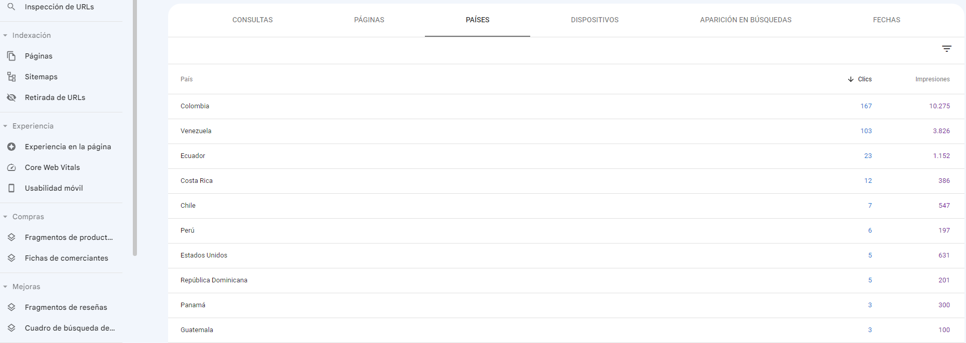Sort table by Impresiones column header
Screen dimensions: 966x343
coord(932,79)
